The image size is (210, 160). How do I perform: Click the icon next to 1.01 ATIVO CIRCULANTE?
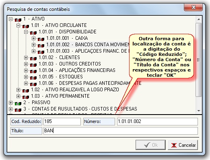pyautogui.click(x=26, y=27)
